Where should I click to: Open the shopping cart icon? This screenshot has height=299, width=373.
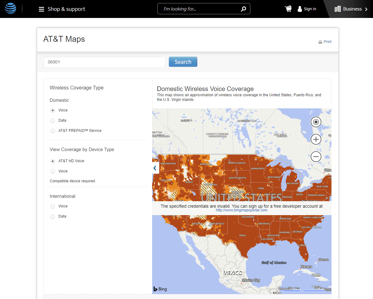point(288,9)
